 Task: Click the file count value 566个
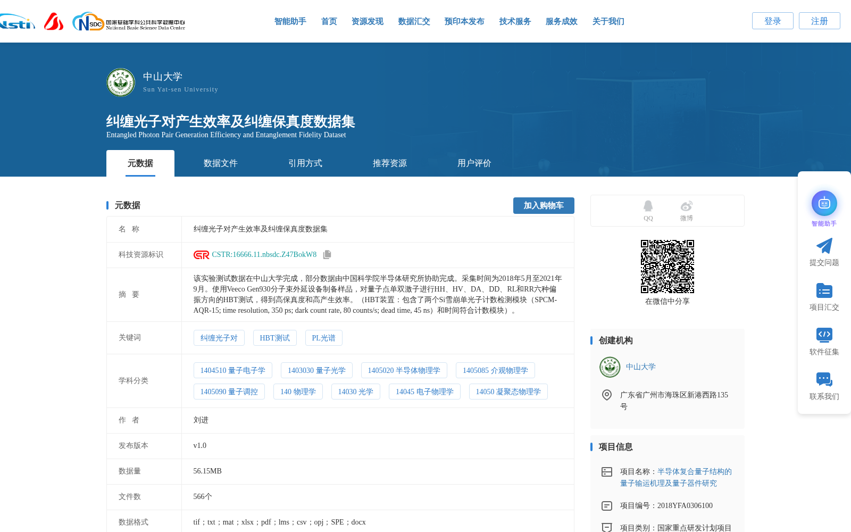[x=203, y=497]
